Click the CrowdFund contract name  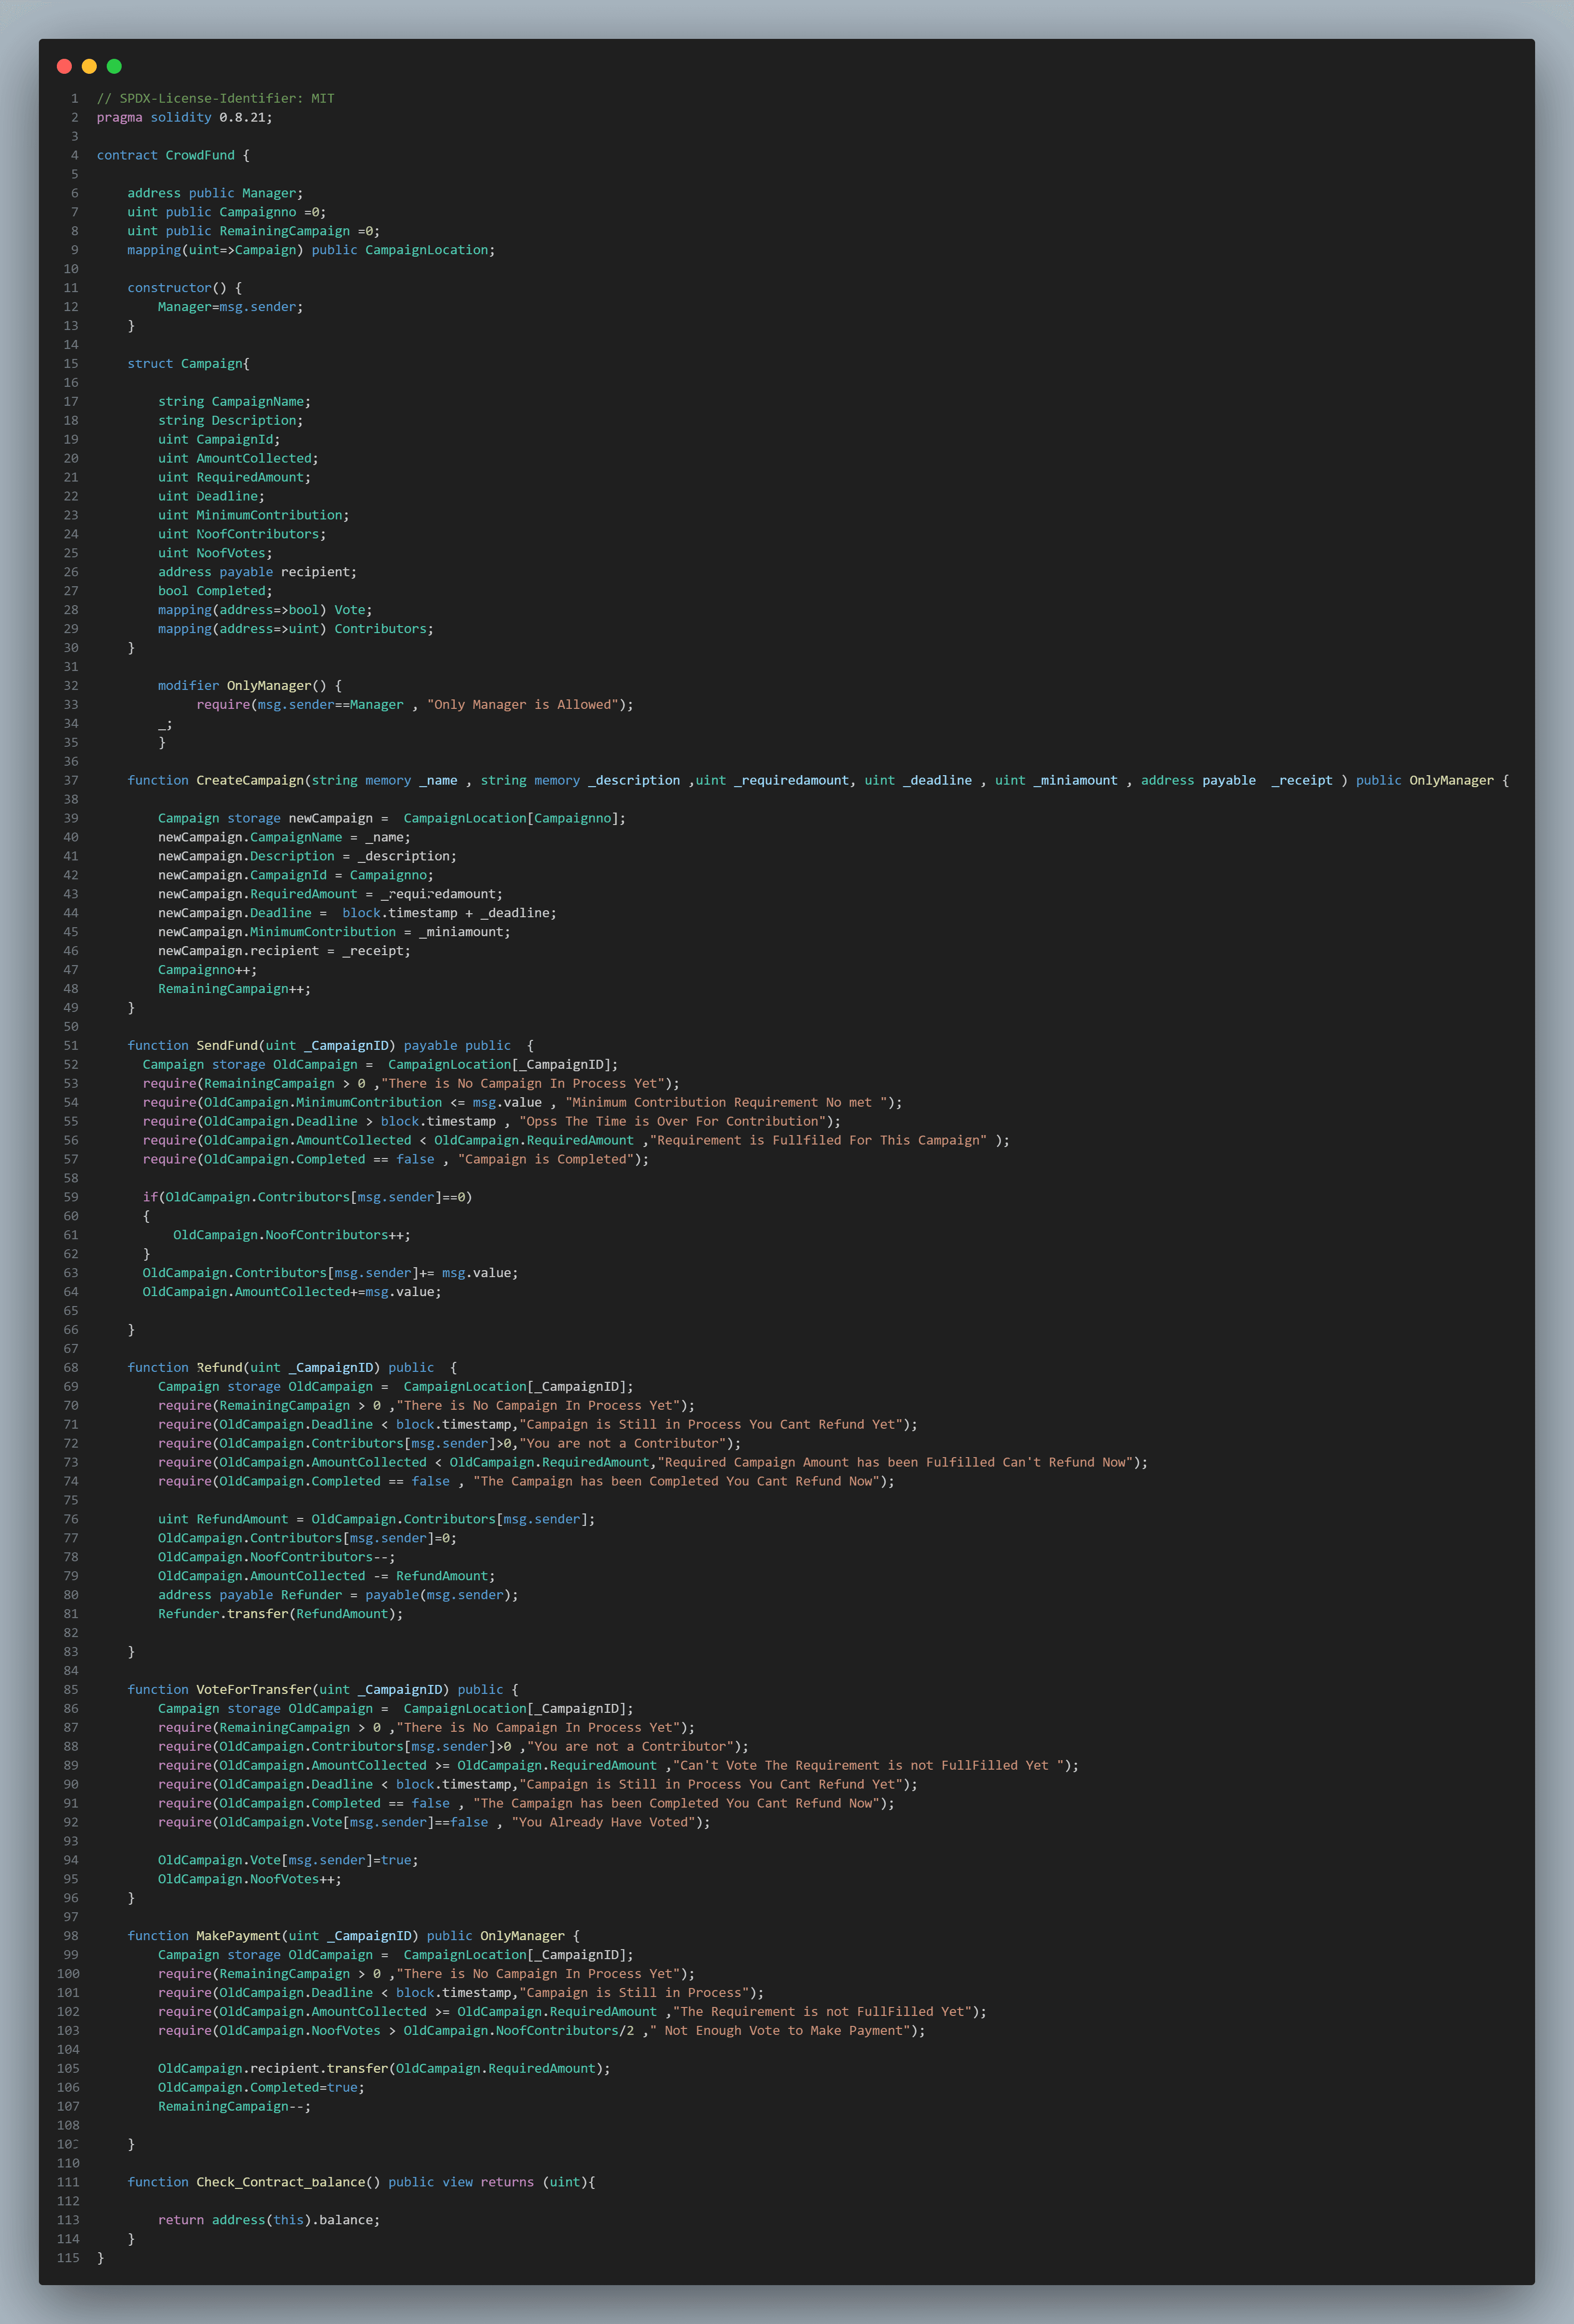click(200, 155)
